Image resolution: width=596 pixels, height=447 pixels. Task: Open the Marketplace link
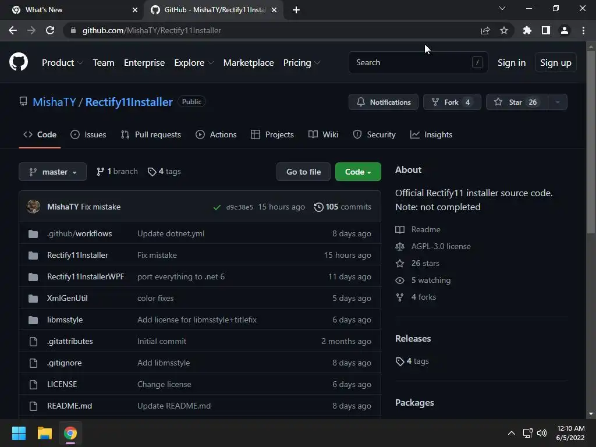coord(249,63)
